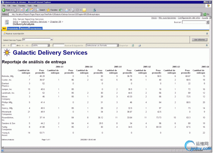This screenshot has width=213, height=153.
Task: Click Nueva suscripción link
Action: (15, 34)
